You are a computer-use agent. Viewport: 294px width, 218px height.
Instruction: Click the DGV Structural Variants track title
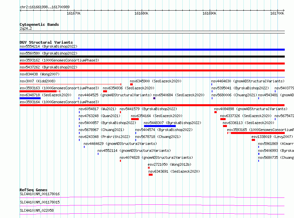click(x=46, y=42)
